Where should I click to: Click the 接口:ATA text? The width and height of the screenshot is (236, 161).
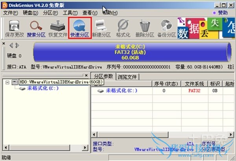pos(17,67)
